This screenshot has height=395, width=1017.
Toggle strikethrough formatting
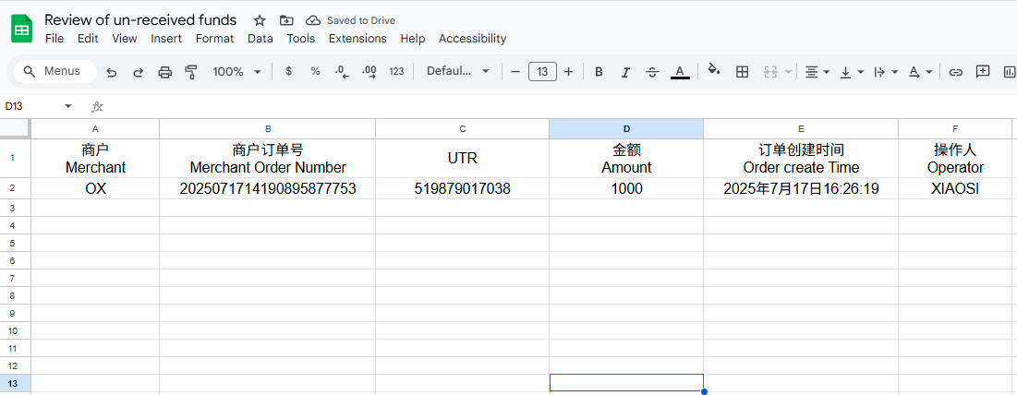(652, 72)
